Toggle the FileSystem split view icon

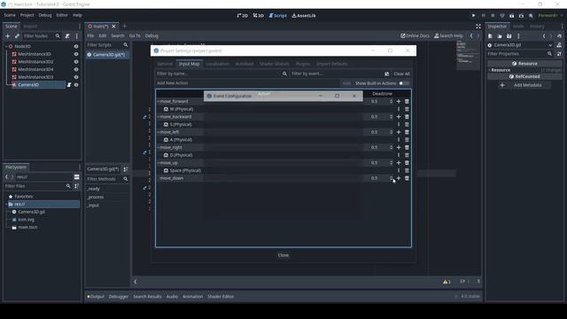[77, 177]
